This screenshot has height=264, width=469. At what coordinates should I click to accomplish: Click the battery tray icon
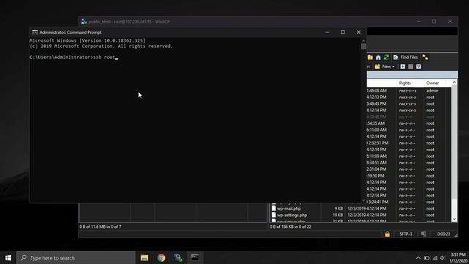pyautogui.click(x=426, y=258)
